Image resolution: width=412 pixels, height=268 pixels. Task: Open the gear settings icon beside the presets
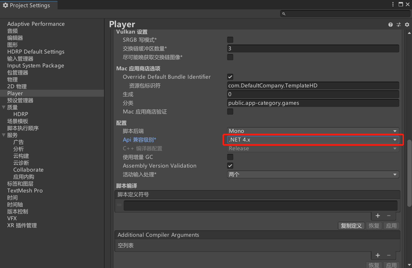[x=407, y=25]
